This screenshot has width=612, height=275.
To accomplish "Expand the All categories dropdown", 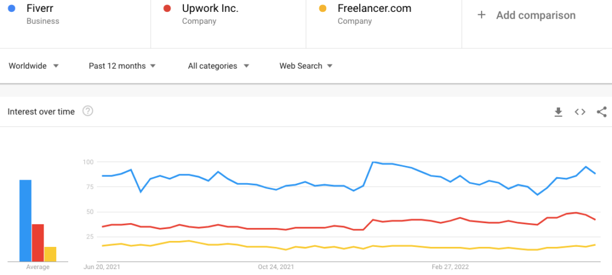I will [218, 66].
